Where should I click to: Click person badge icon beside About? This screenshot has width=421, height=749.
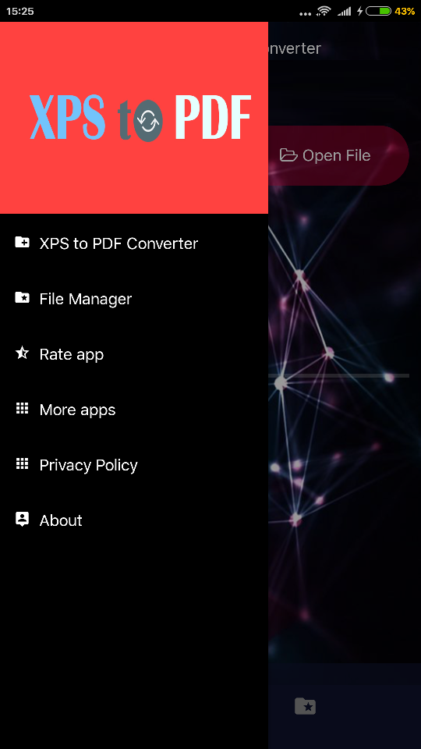point(22,520)
